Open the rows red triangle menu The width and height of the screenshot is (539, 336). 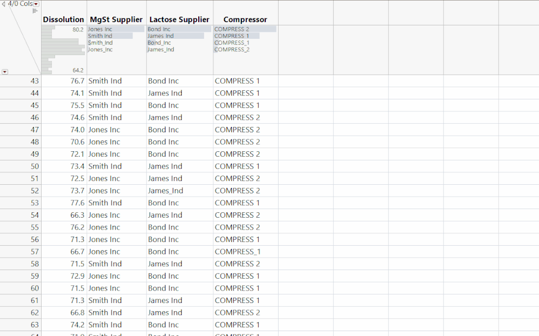5,71
